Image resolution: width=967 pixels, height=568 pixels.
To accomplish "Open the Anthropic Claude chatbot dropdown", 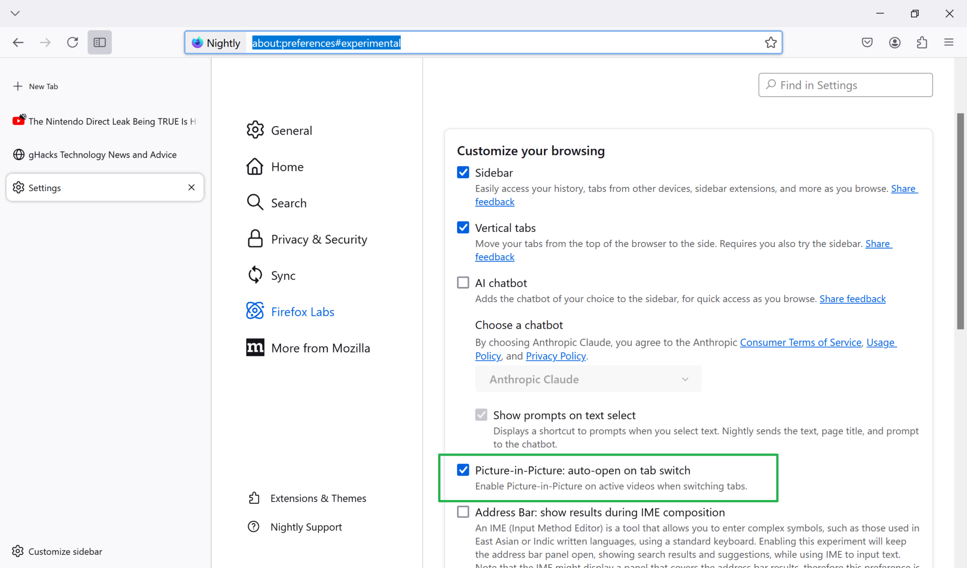I will pos(587,379).
